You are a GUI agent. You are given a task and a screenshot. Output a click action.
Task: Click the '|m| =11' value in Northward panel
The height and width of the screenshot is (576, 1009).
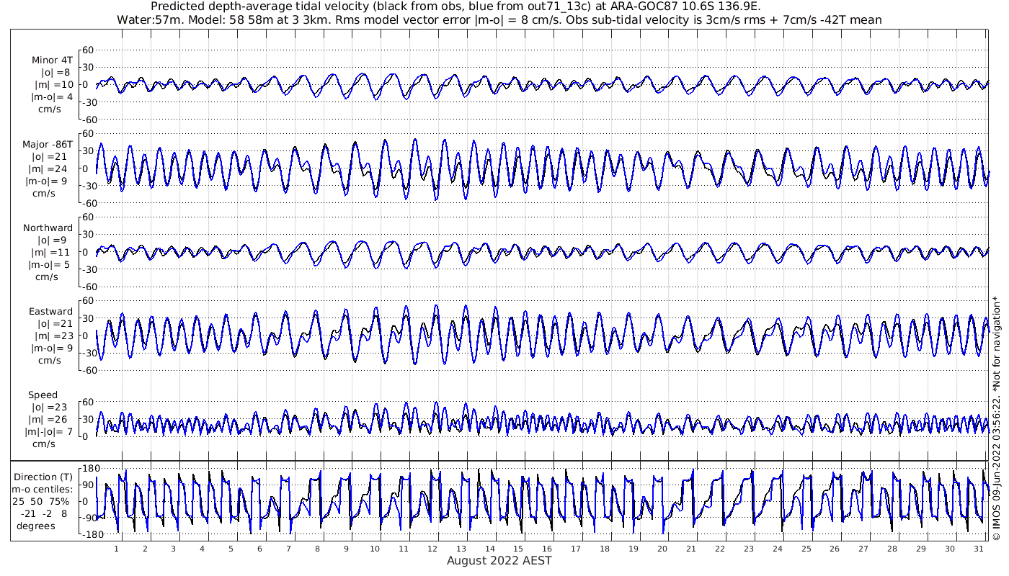53,253
